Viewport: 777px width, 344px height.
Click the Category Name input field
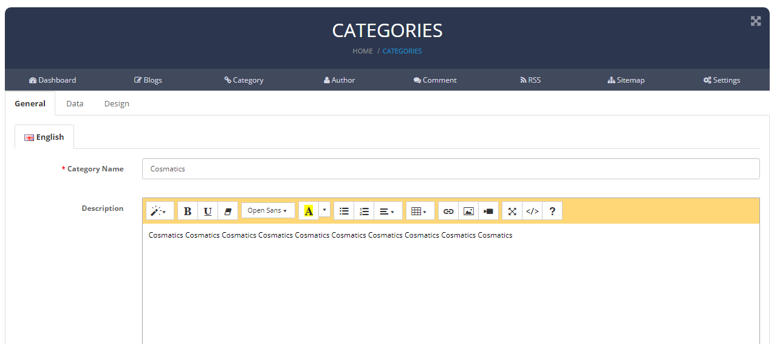tap(450, 168)
